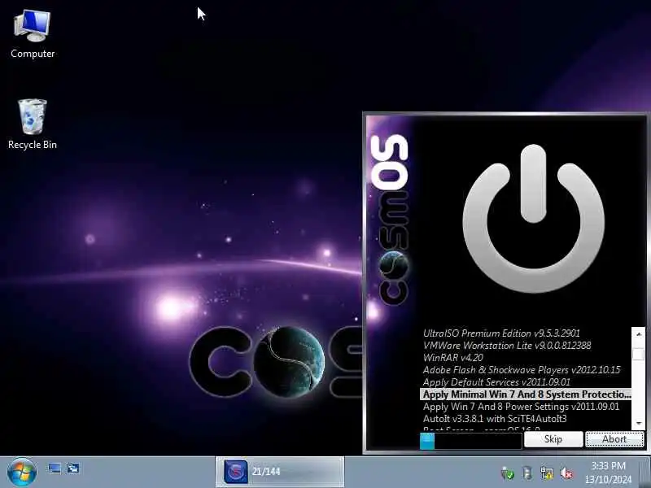
Task: Open the Computer desktop icon
Action: [x=33, y=34]
